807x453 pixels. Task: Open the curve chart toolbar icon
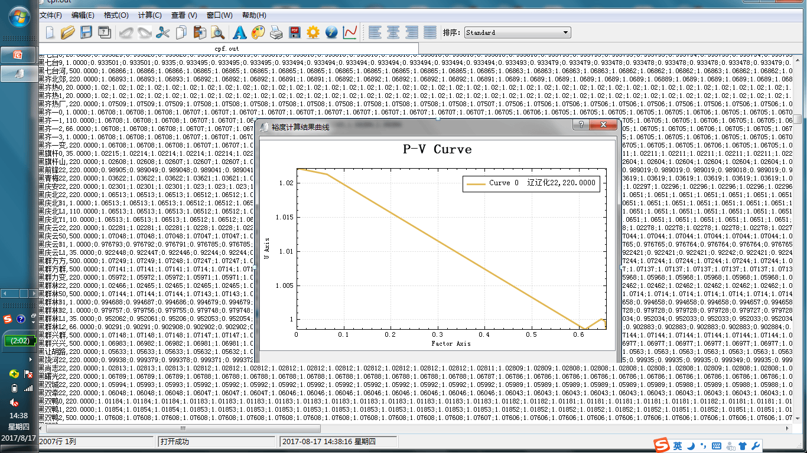pyautogui.click(x=350, y=32)
